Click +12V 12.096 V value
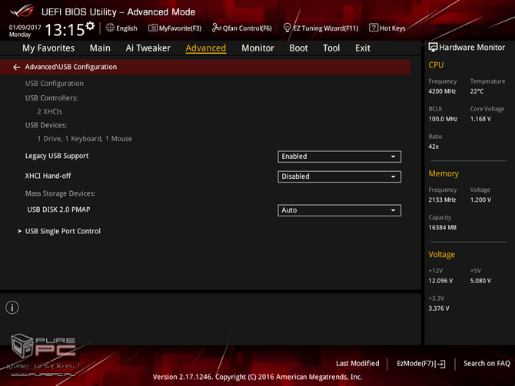Viewport: 515px width, 386px height. coord(440,281)
